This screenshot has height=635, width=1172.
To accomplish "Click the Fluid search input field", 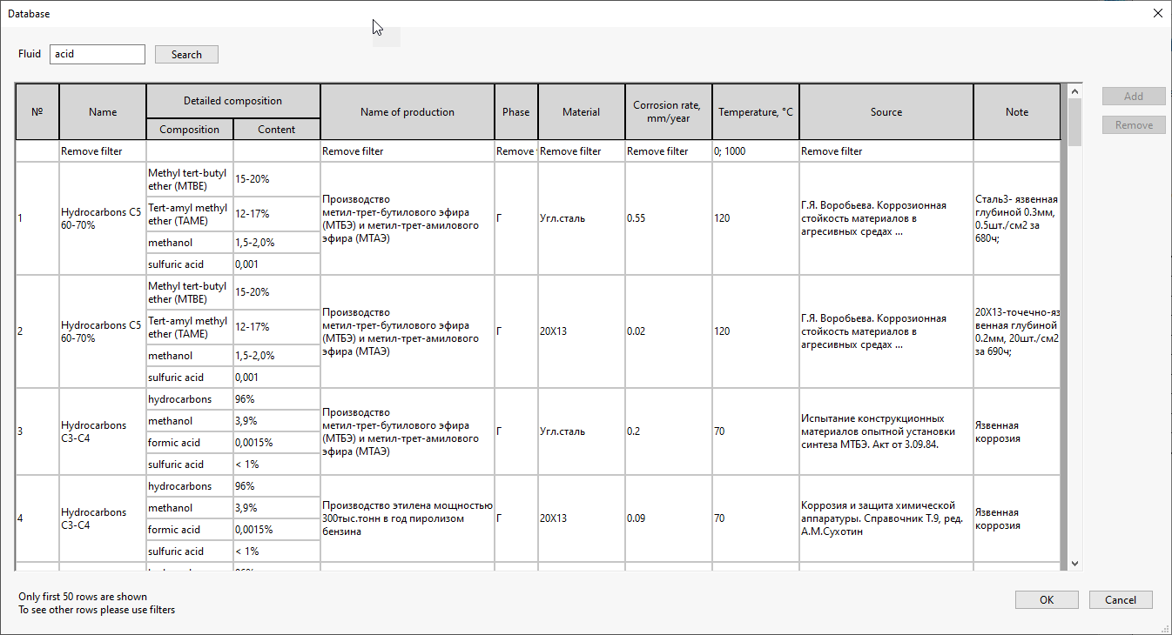I will point(98,54).
